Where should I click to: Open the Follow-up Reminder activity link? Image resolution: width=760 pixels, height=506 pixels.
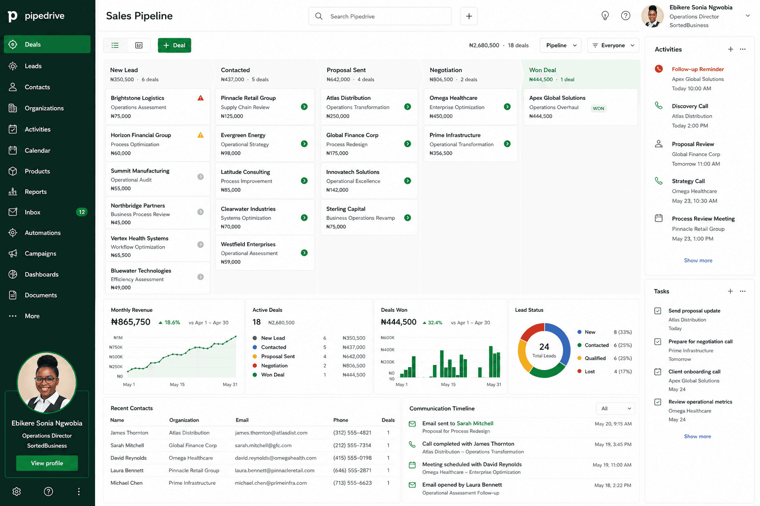pyautogui.click(x=698, y=69)
